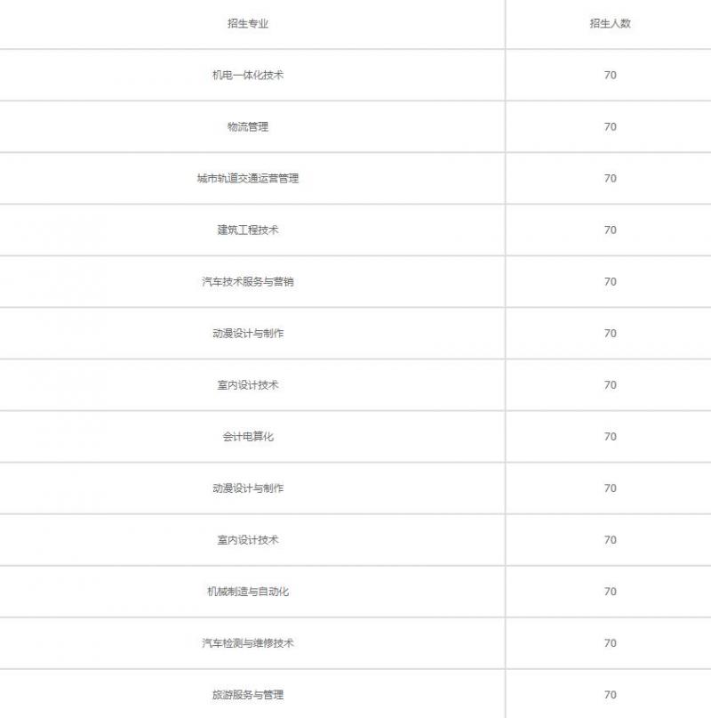Click the enrollment count for 机电一体化技术
711x718 pixels.
point(610,76)
